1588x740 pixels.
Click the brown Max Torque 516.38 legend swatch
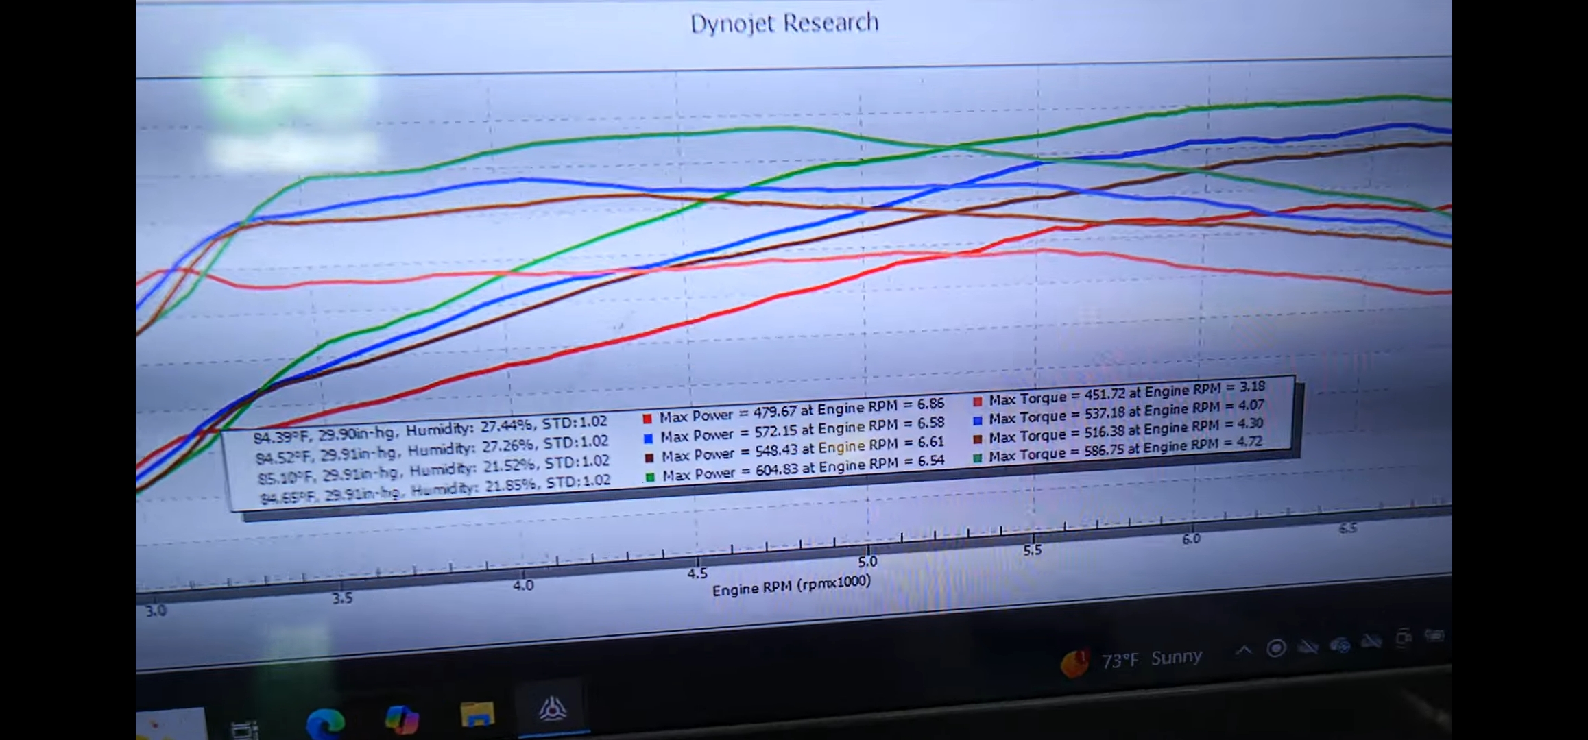978,439
